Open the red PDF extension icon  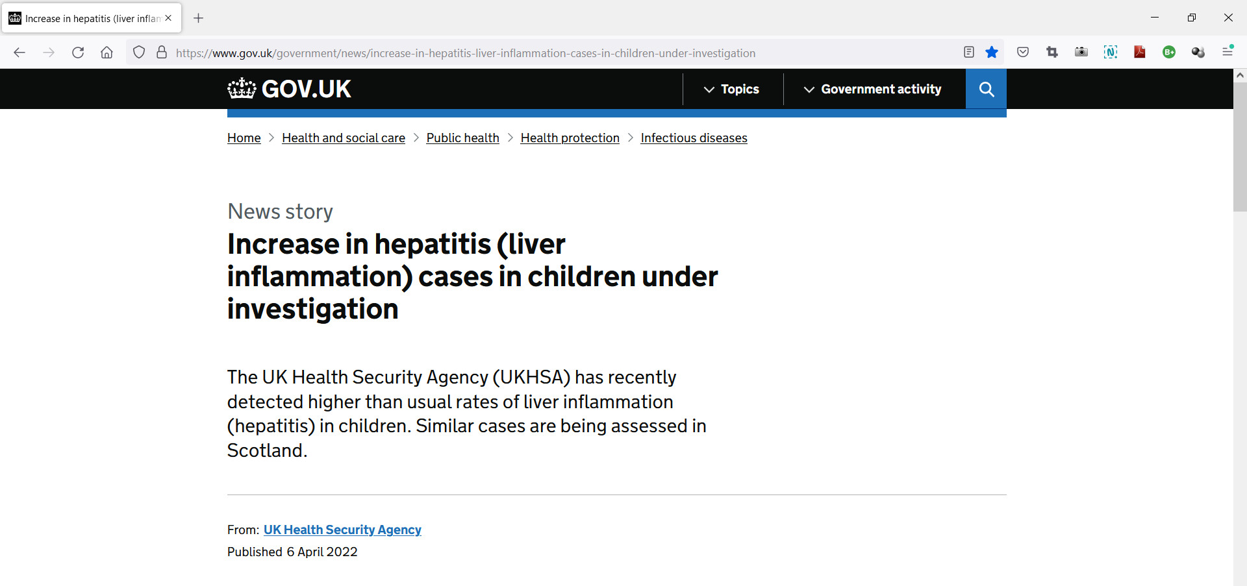pos(1140,53)
